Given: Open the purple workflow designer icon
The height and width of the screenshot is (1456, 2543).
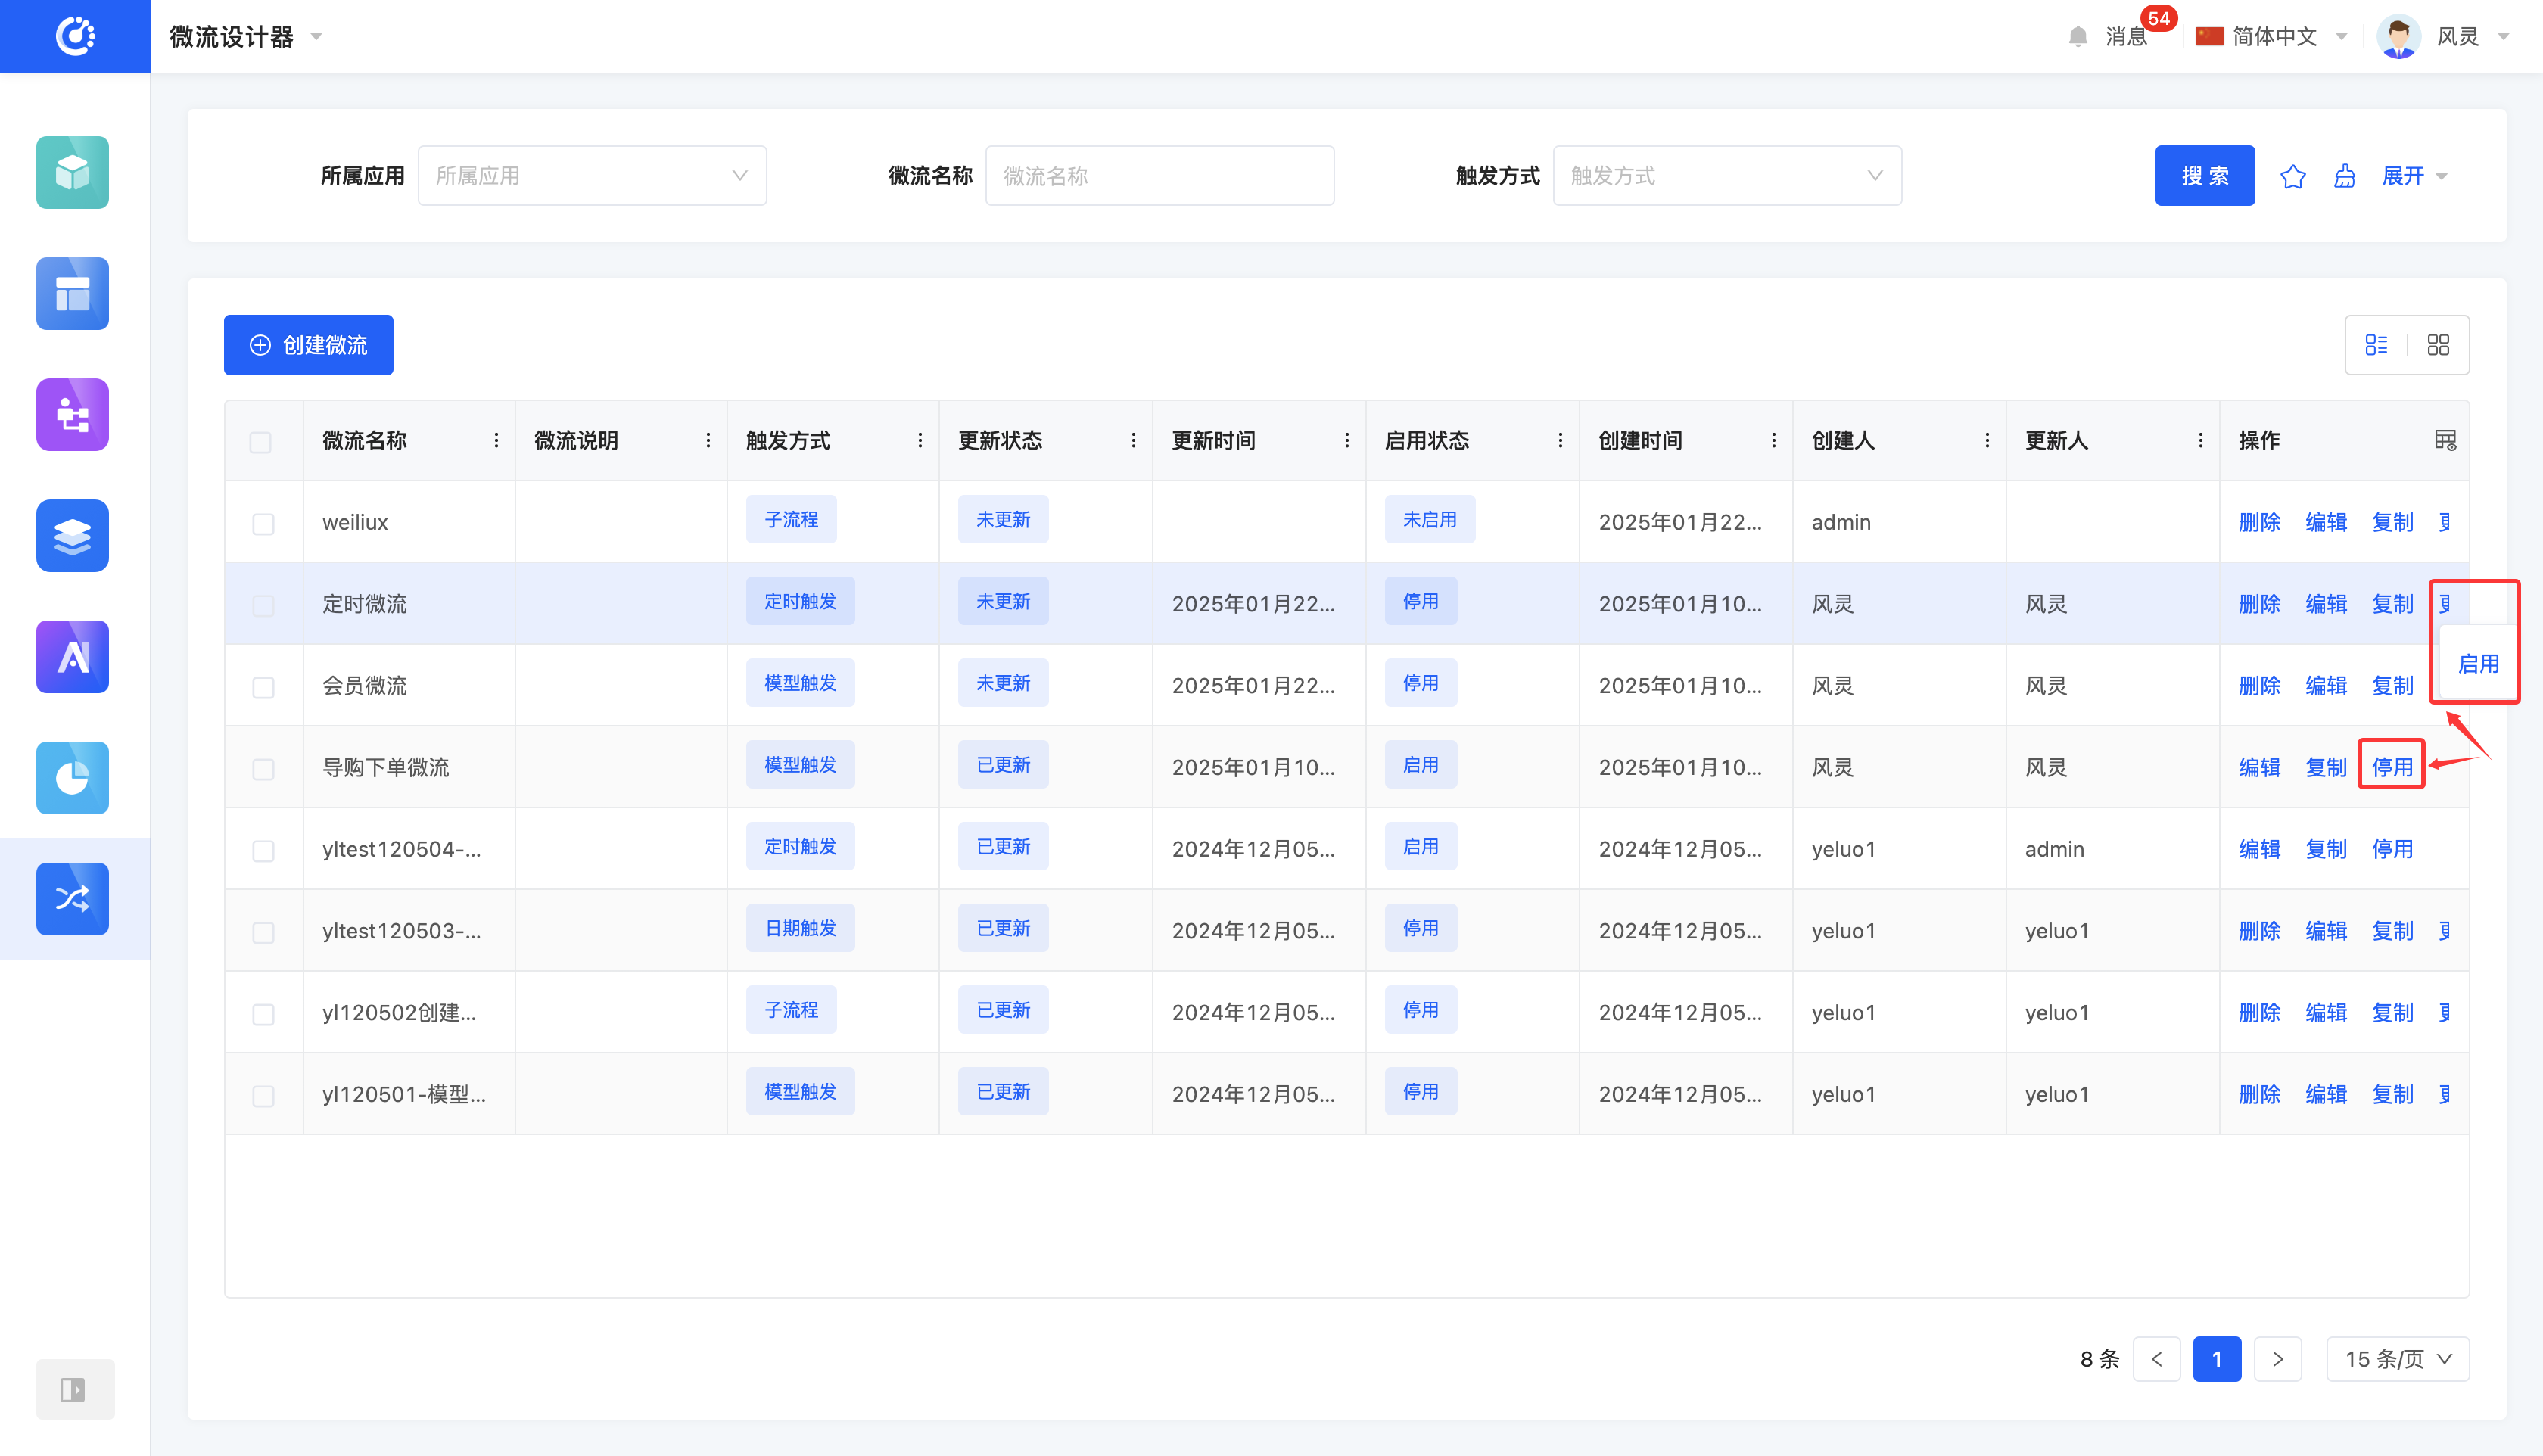Looking at the screenshot, I should pos(72,414).
